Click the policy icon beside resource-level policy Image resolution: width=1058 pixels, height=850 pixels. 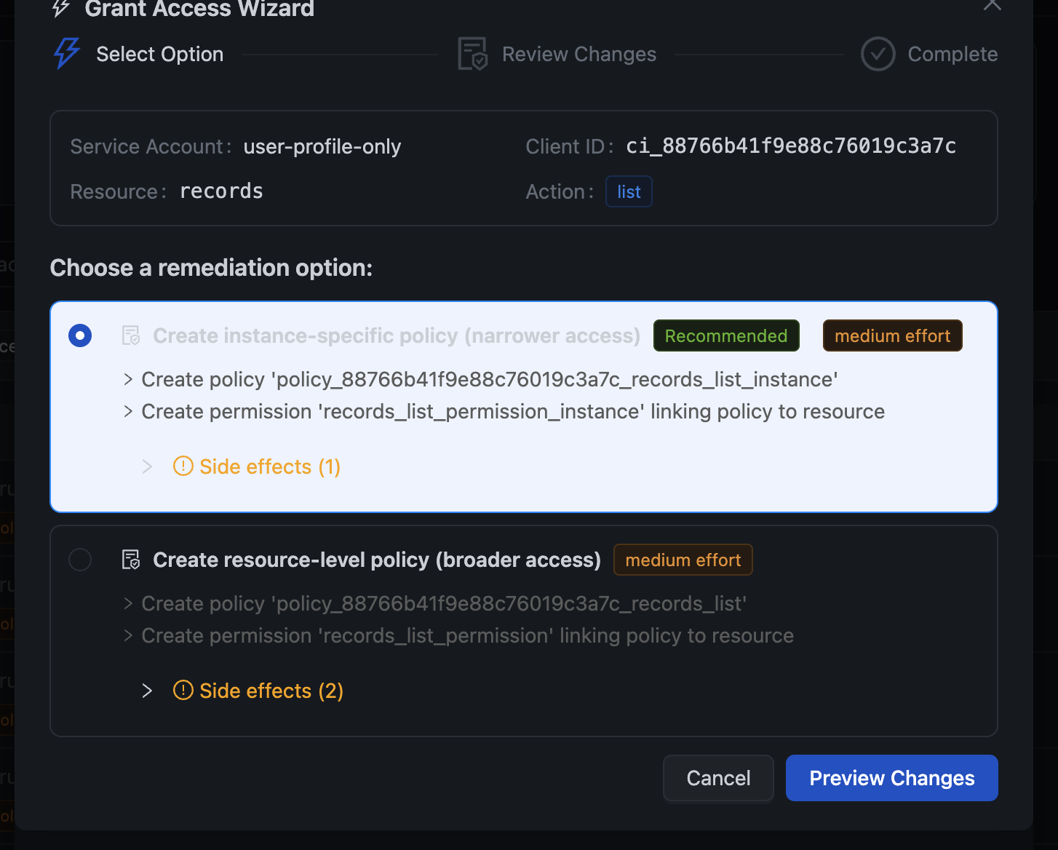point(131,560)
